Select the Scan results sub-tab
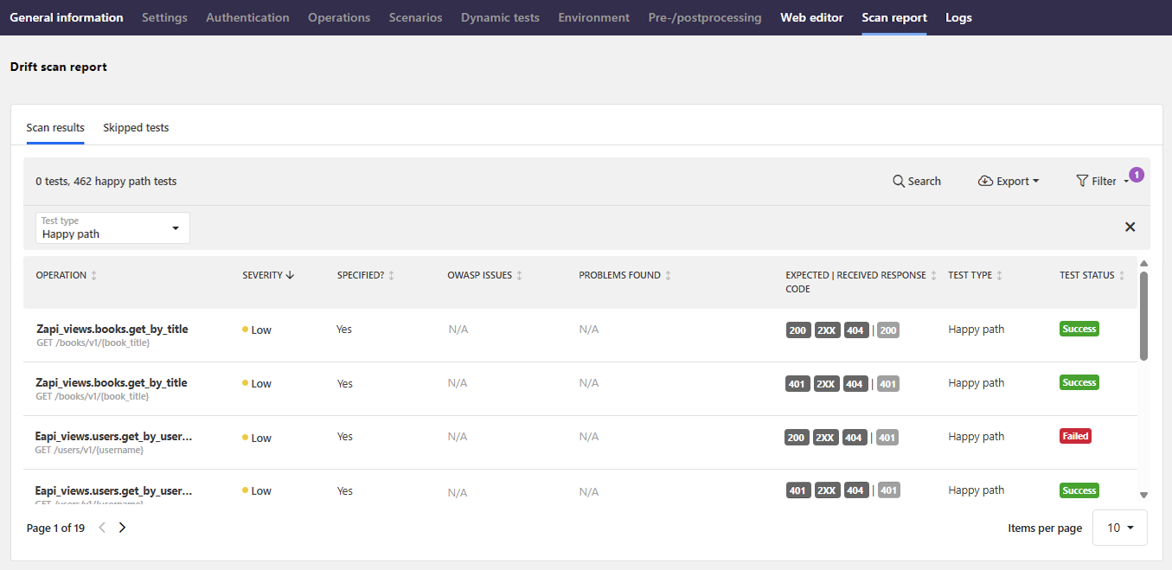Screen dimensions: 1172x570 click(x=55, y=128)
